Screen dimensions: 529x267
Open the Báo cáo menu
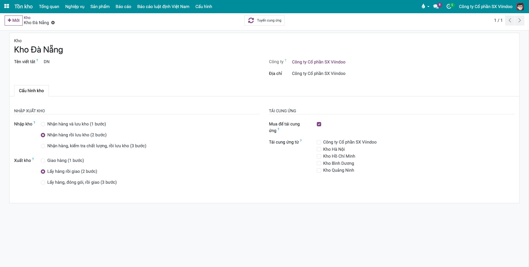pos(123,6)
